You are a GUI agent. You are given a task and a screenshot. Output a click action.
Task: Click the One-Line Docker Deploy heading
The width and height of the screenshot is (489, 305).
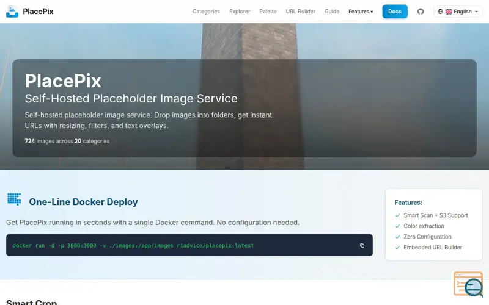pos(83,202)
